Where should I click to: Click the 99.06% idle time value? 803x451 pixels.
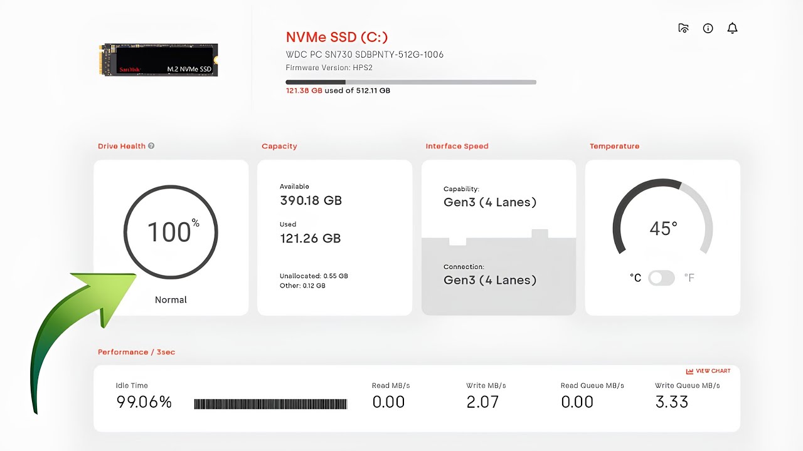tap(144, 402)
